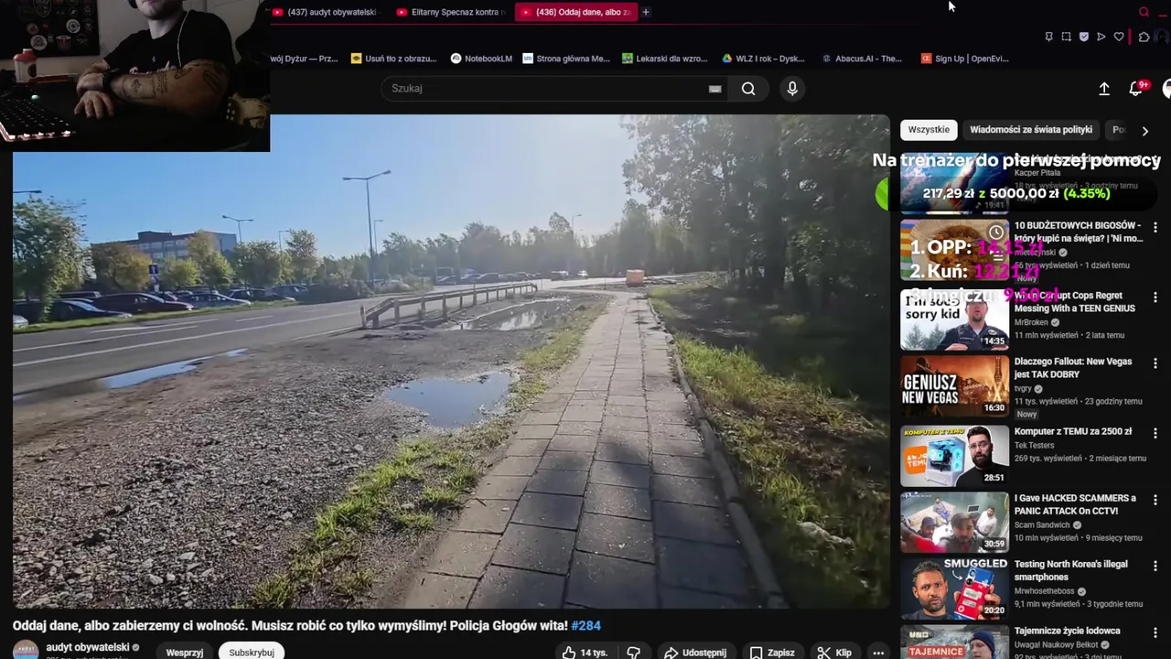Start voice search with microphone icon

click(x=792, y=89)
